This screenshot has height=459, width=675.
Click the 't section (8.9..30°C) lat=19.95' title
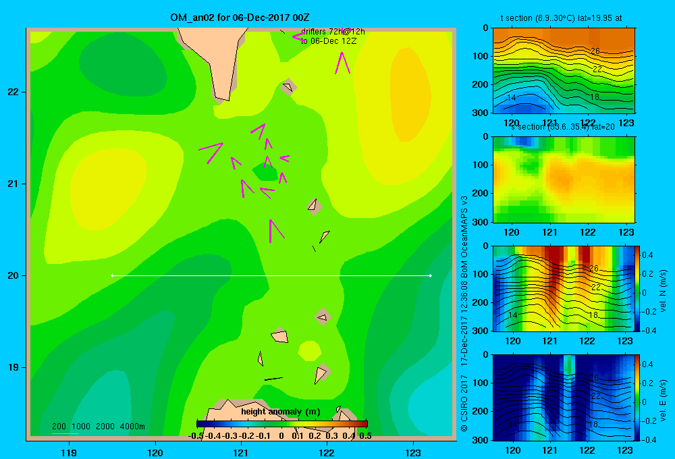pos(561,18)
